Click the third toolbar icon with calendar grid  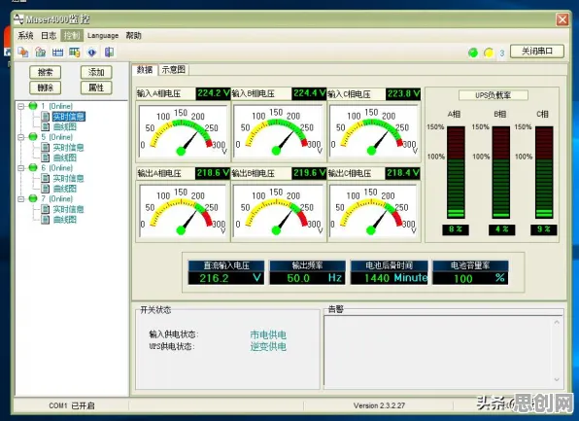click(x=57, y=53)
